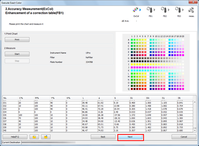Close the Execute Exact Color window
This screenshot has width=199, height=146.
click(193, 2)
